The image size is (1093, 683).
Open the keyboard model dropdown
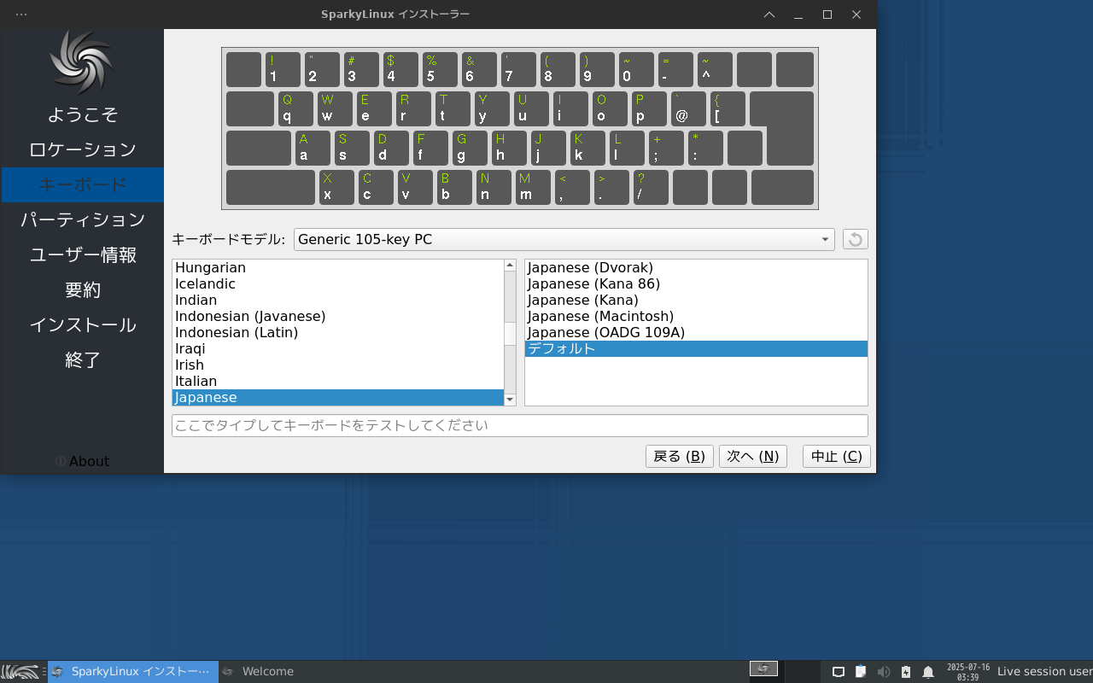coord(564,239)
